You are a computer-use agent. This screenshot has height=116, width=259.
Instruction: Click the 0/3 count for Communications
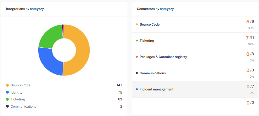(x=250, y=70)
